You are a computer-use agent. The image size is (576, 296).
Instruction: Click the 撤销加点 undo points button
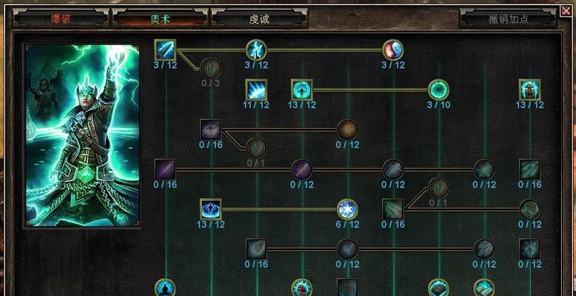[x=509, y=18]
